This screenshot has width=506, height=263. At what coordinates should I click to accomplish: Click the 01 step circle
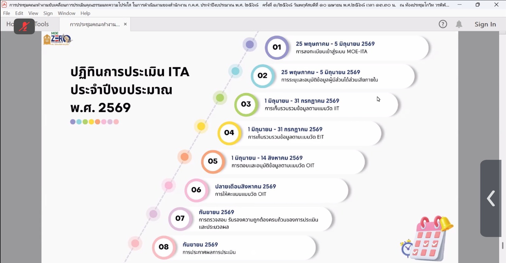(277, 47)
